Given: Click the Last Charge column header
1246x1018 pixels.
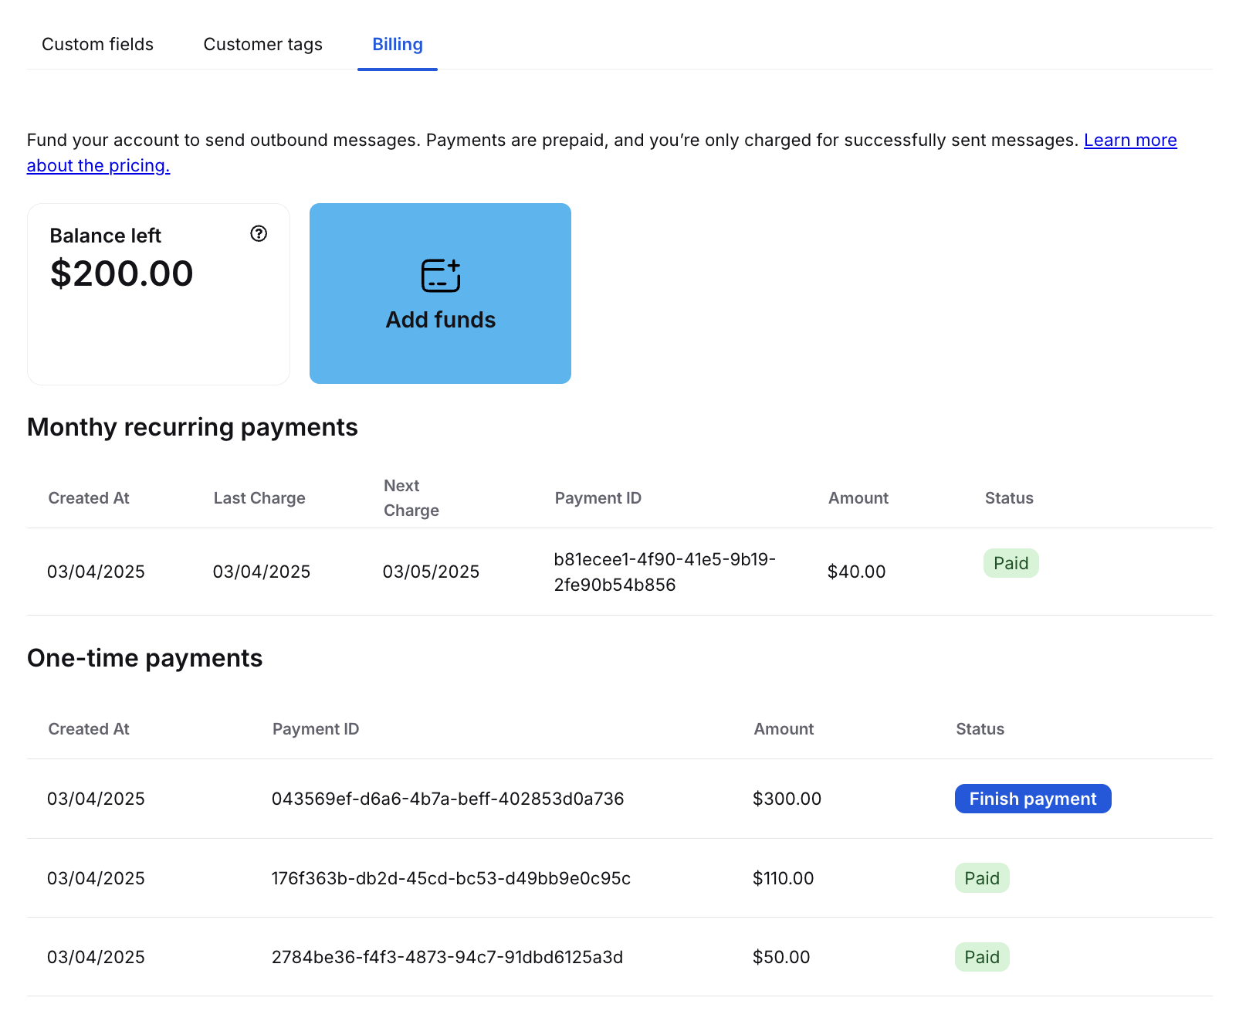Looking at the screenshot, I should pyautogui.click(x=259, y=498).
